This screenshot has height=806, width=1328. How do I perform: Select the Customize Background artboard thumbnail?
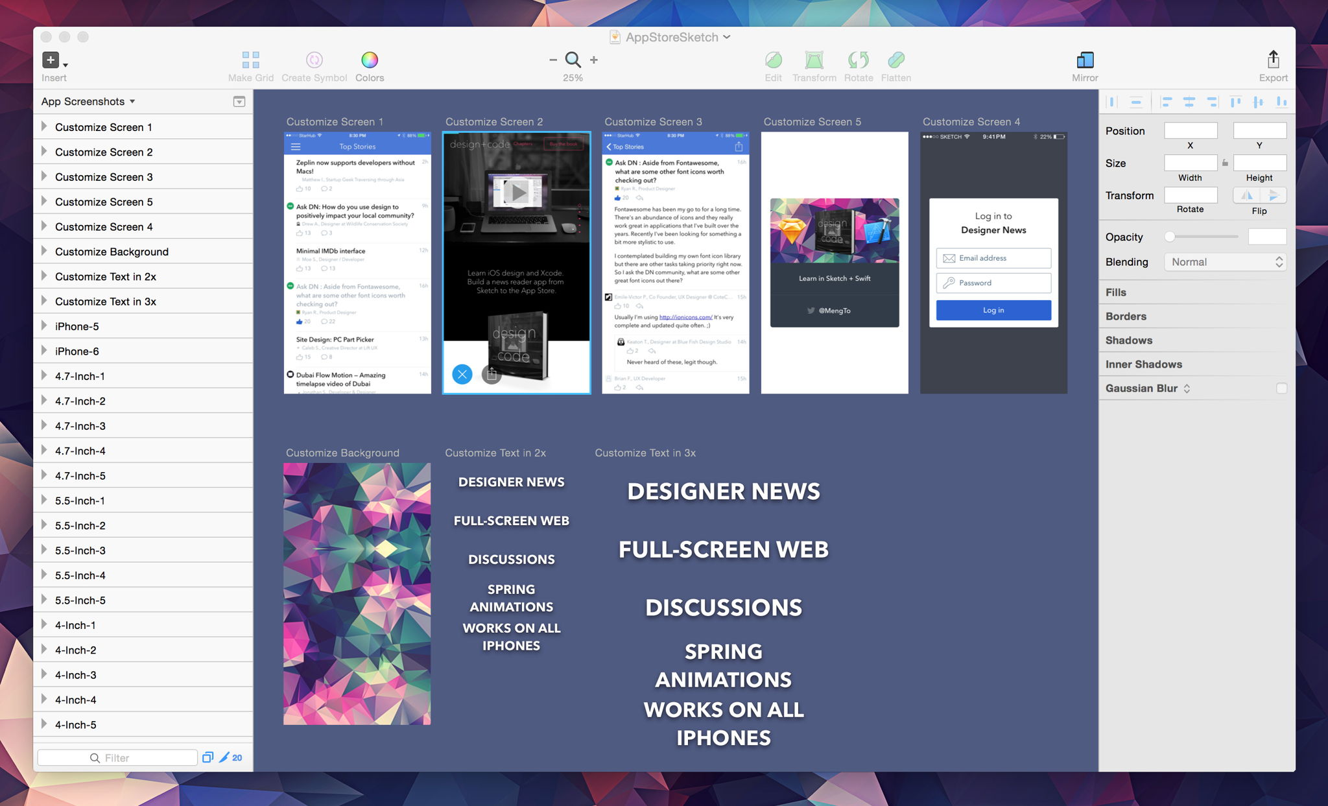tap(357, 594)
